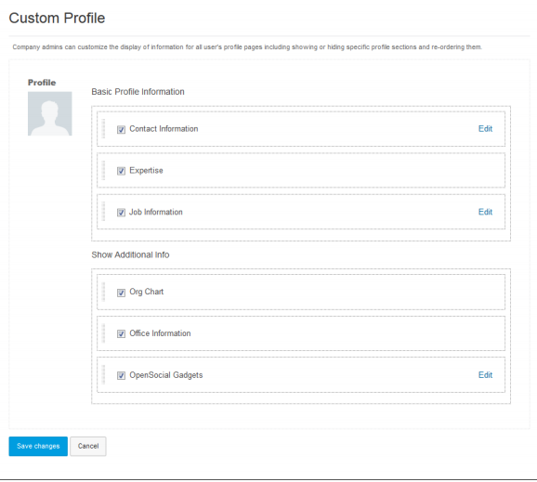This screenshot has width=537, height=482.
Task: Click the Job Information drag handle
Action: [103, 212]
